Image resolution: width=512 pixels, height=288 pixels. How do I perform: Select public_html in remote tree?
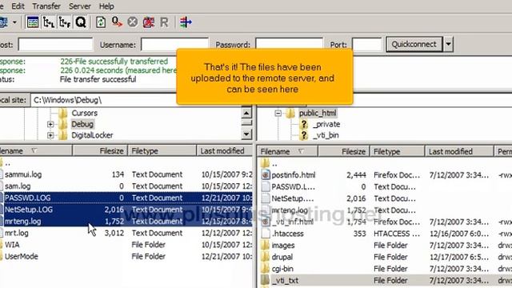point(318,114)
